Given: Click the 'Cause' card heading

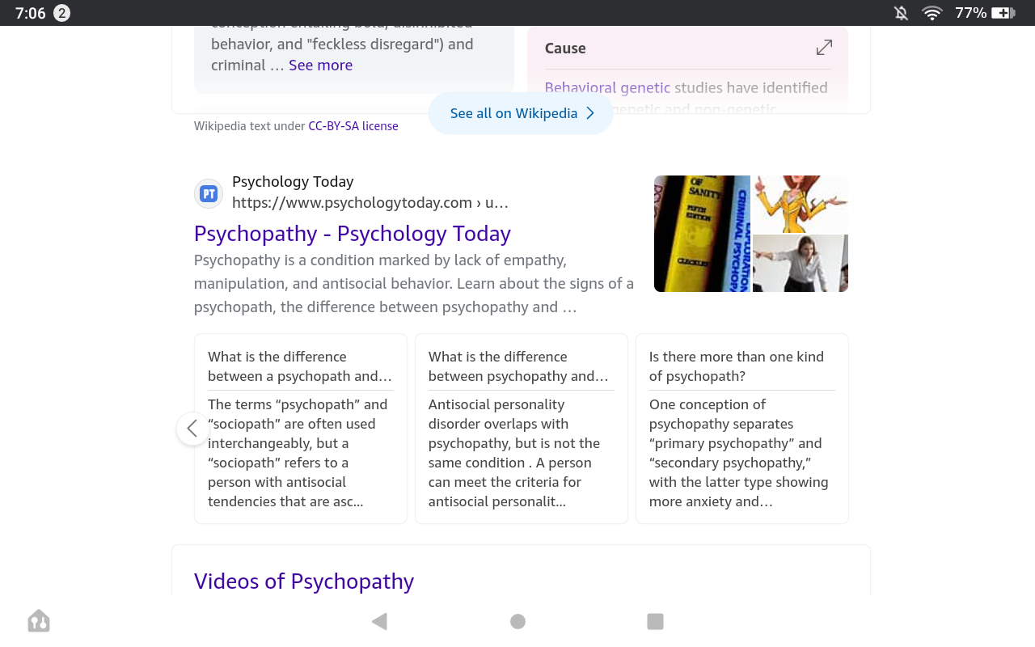Looking at the screenshot, I should (x=565, y=49).
